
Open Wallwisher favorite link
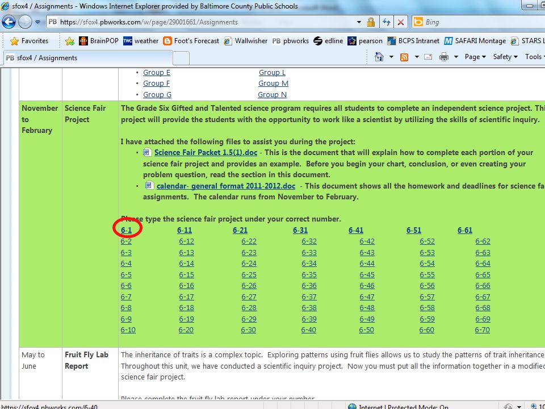tap(246, 41)
